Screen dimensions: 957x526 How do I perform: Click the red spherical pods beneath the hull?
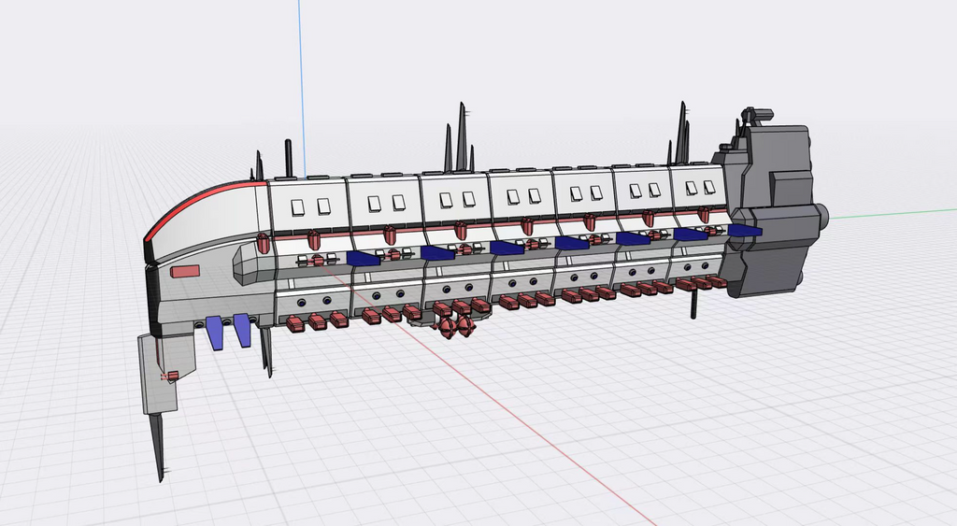coord(455,326)
